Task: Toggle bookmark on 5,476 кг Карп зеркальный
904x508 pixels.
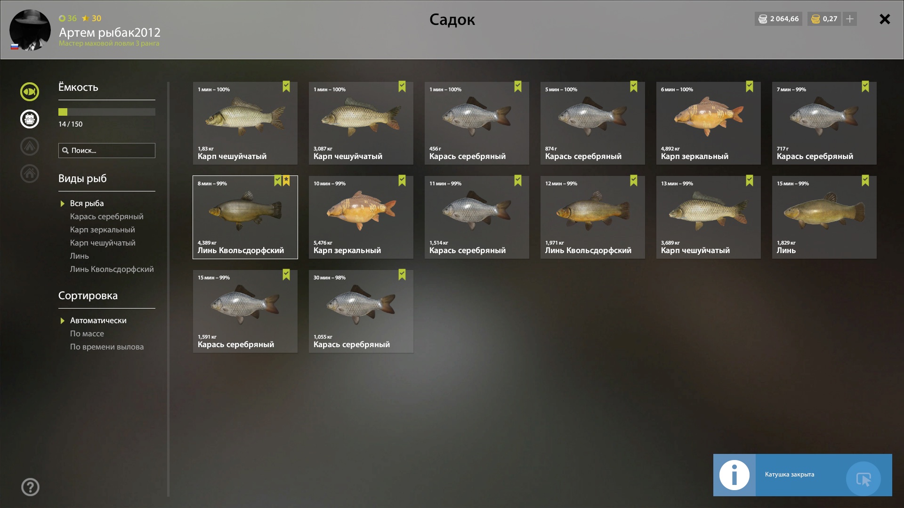Action: pyautogui.click(x=402, y=181)
